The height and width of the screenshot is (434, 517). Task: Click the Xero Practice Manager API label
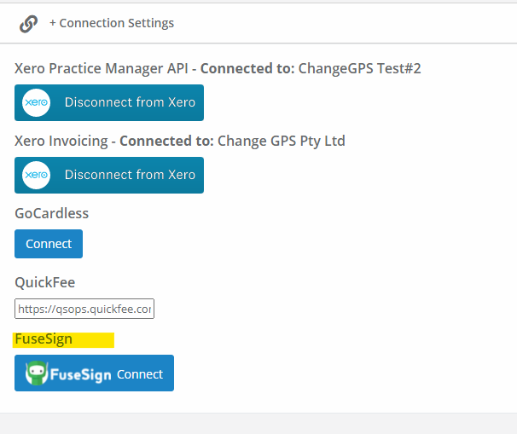(102, 68)
